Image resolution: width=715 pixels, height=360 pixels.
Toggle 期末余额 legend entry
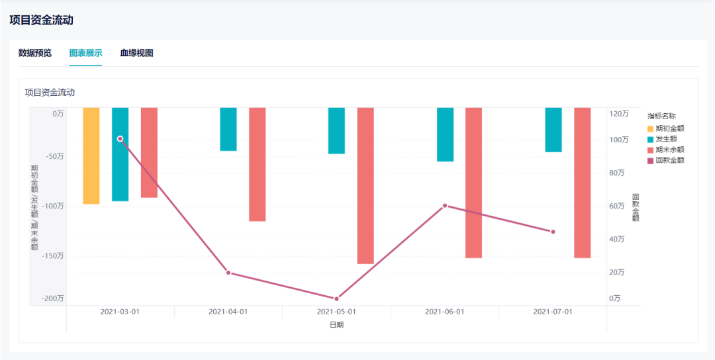669,150
